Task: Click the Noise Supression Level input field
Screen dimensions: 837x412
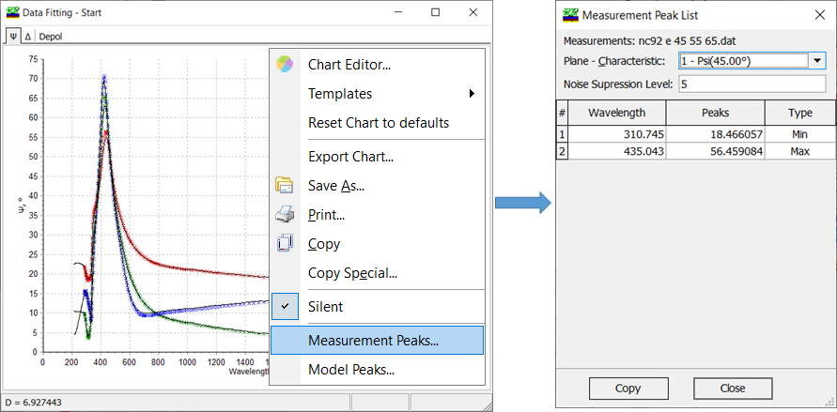Action: coord(752,84)
